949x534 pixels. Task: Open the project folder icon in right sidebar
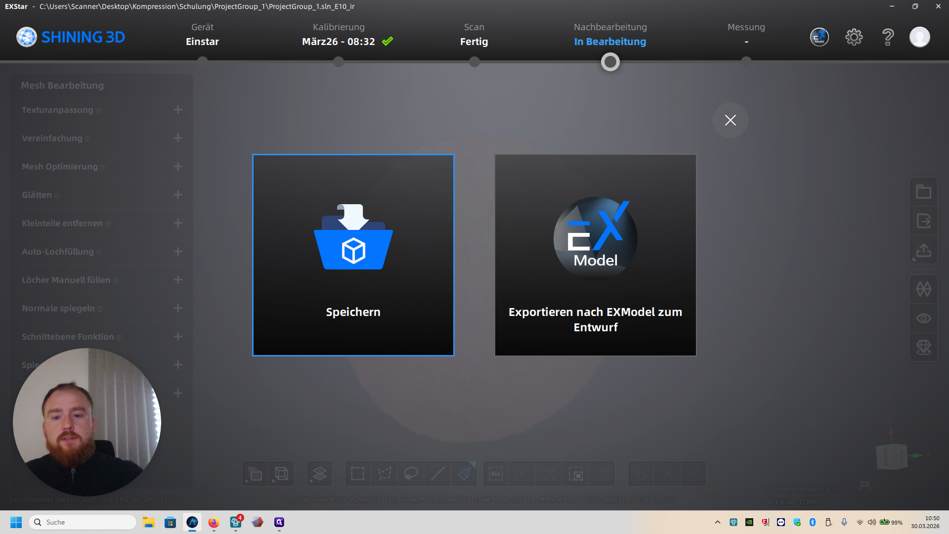click(923, 192)
